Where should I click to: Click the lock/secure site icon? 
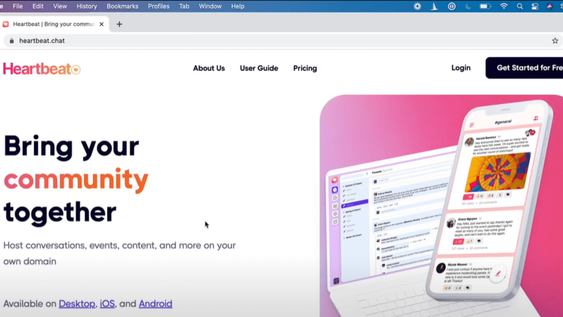click(12, 41)
